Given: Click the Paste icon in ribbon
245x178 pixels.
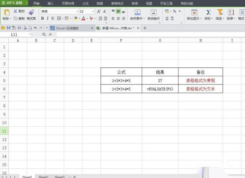Looking at the screenshot, I should click(x=7, y=12).
